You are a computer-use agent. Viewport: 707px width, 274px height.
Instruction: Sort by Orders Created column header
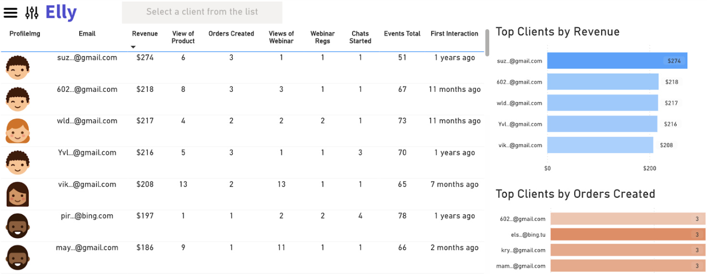coord(231,34)
